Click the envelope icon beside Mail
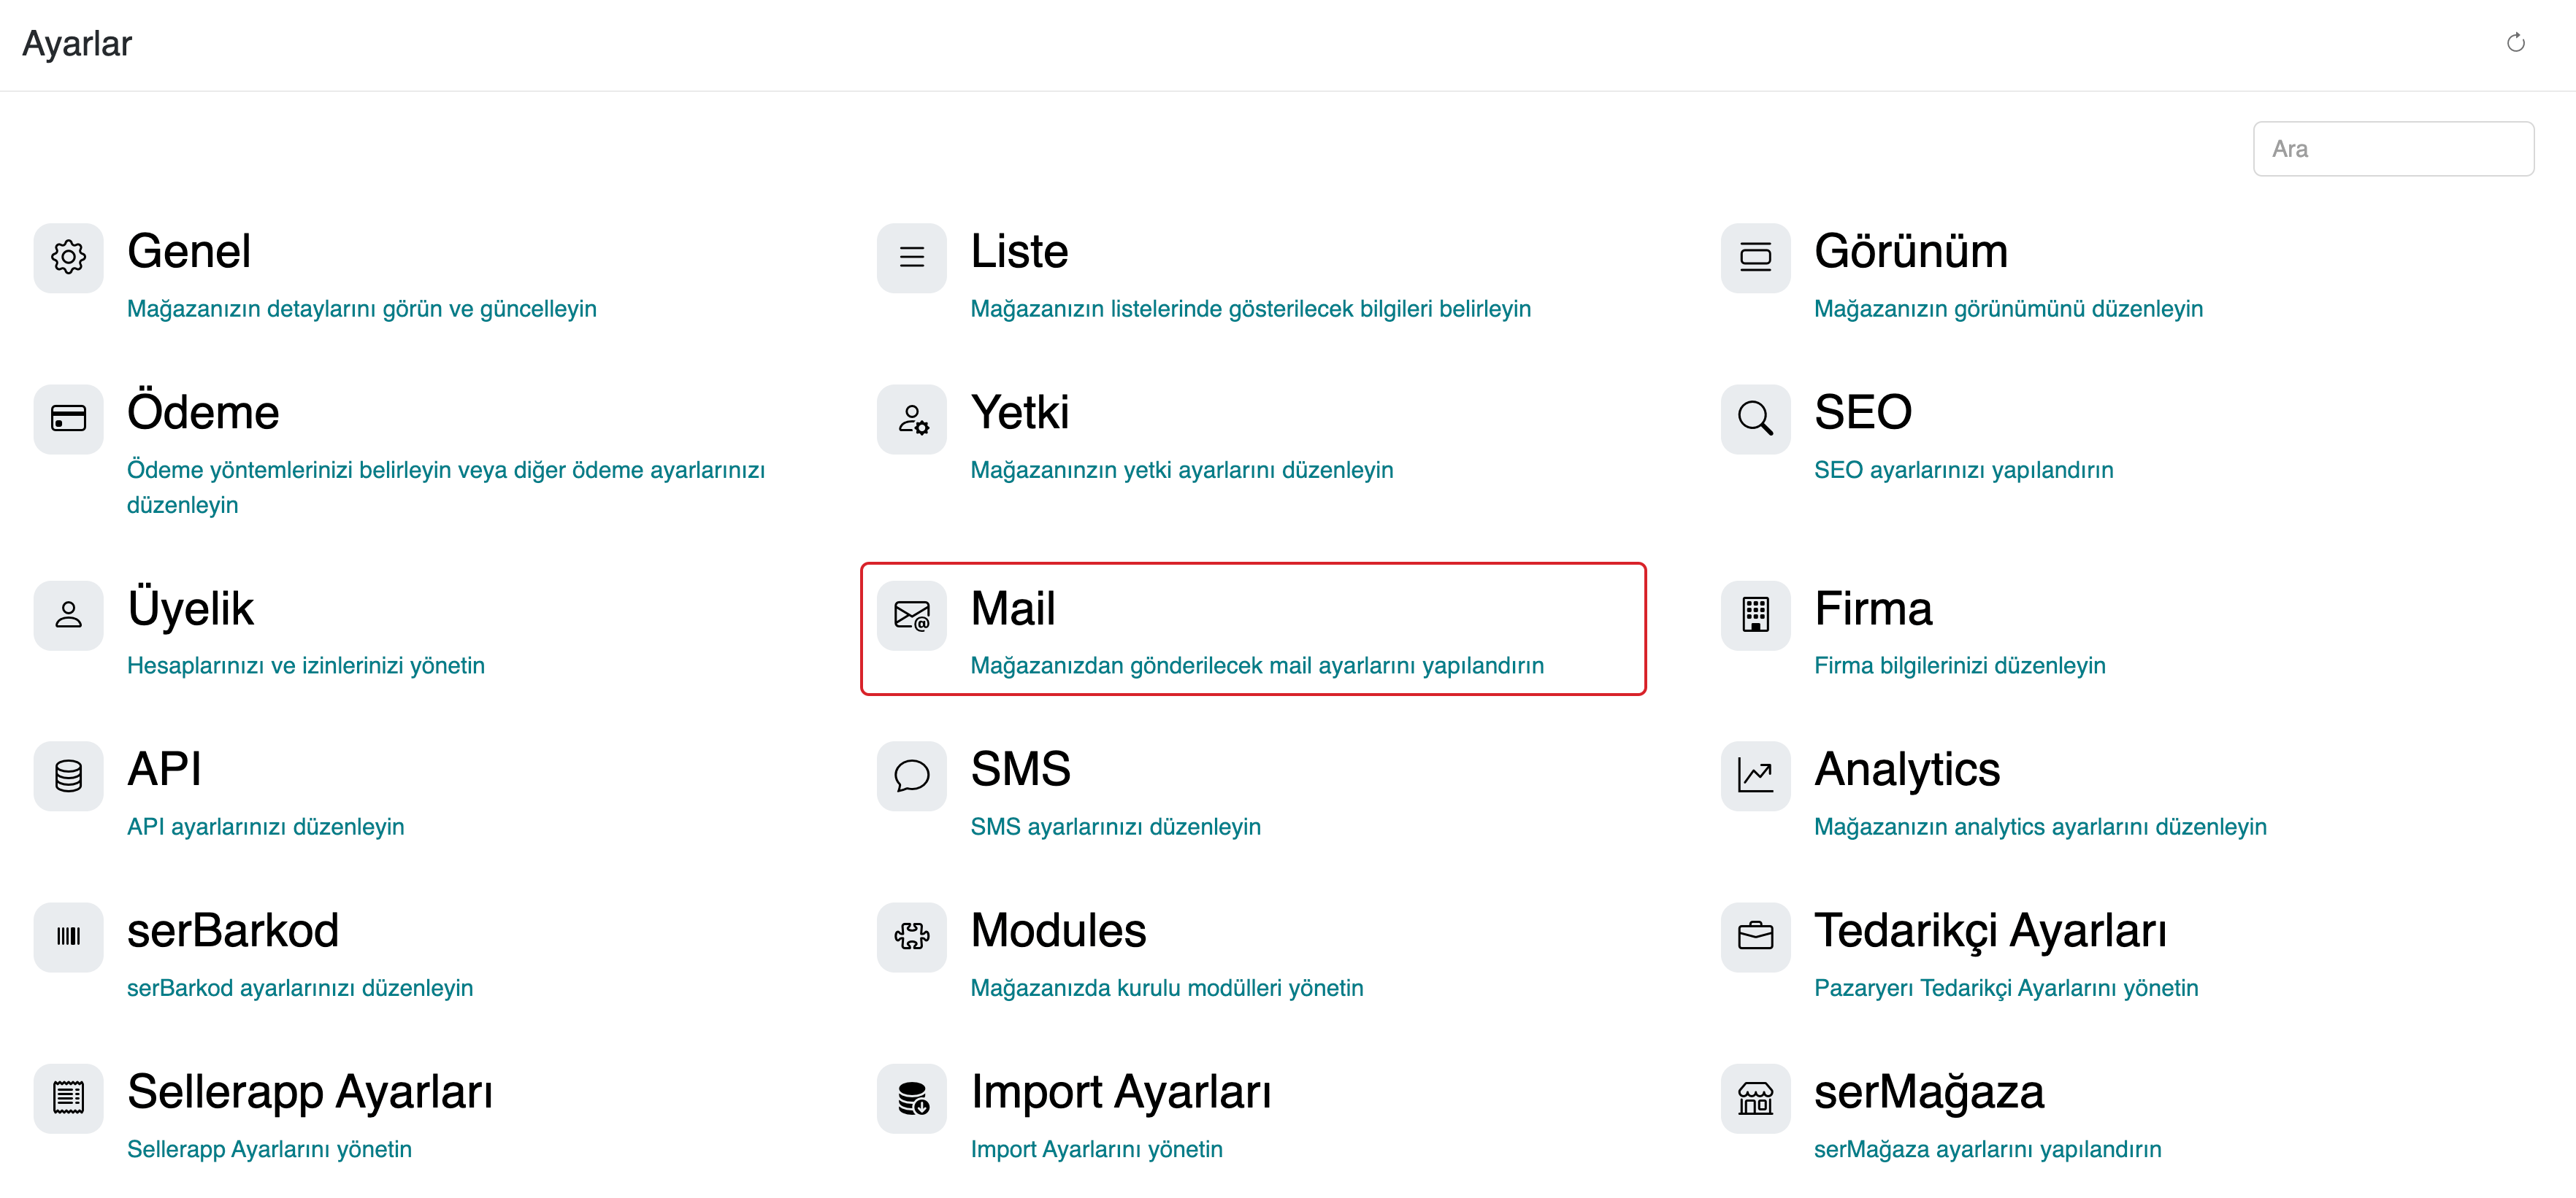The image size is (2576, 1198). pos(911,616)
